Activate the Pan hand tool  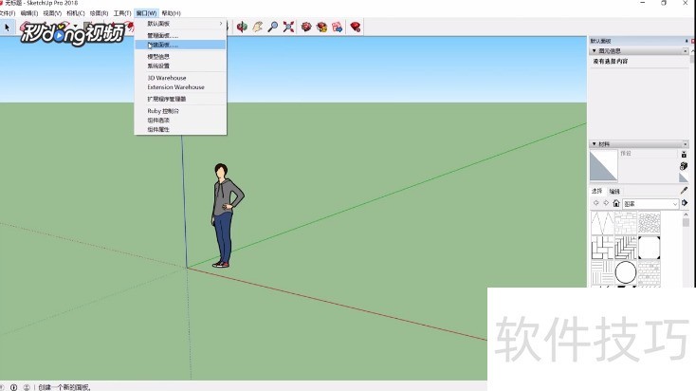pyautogui.click(x=258, y=28)
